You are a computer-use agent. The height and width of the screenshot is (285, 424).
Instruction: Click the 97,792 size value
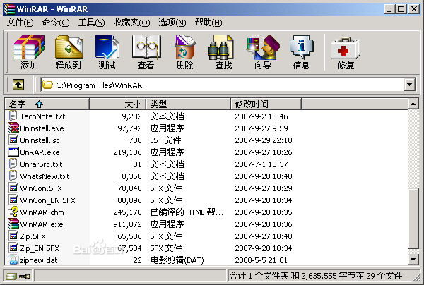pyautogui.click(x=129, y=128)
